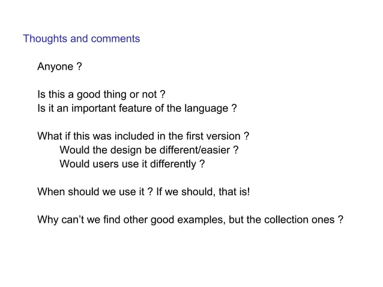The width and height of the screenshot is (383, 287).
Task: Click the 'What if this was included' line
Action: (x=143, y=136)
